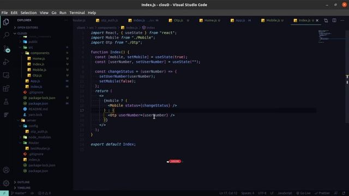Screen dimensions: 349x196
Task: Open the Help menu
Action: (92, 13)
